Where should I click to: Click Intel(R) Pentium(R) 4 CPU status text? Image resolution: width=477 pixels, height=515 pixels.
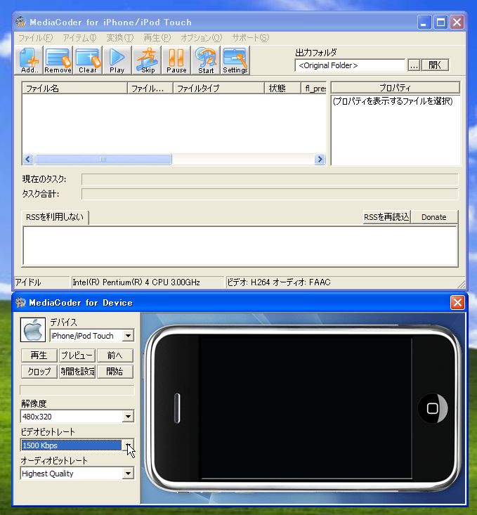(x=136, y=282)
